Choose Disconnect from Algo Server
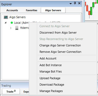The height and width of the screenshot is (96, 98). (x=58, y=33)
